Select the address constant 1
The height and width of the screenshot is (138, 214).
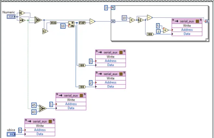[x=51, y=104]
